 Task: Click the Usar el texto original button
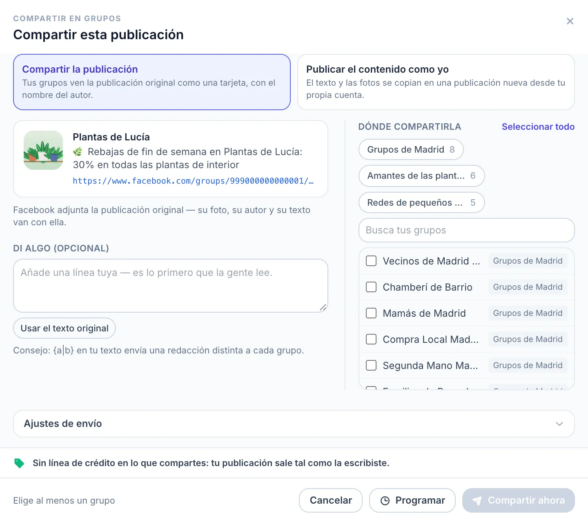point(65,328)
